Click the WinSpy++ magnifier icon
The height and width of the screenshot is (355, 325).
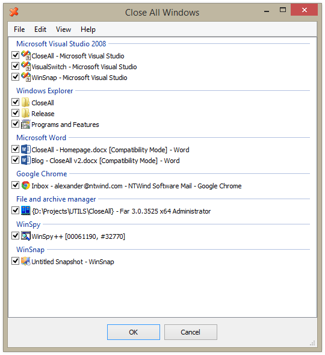26,236
